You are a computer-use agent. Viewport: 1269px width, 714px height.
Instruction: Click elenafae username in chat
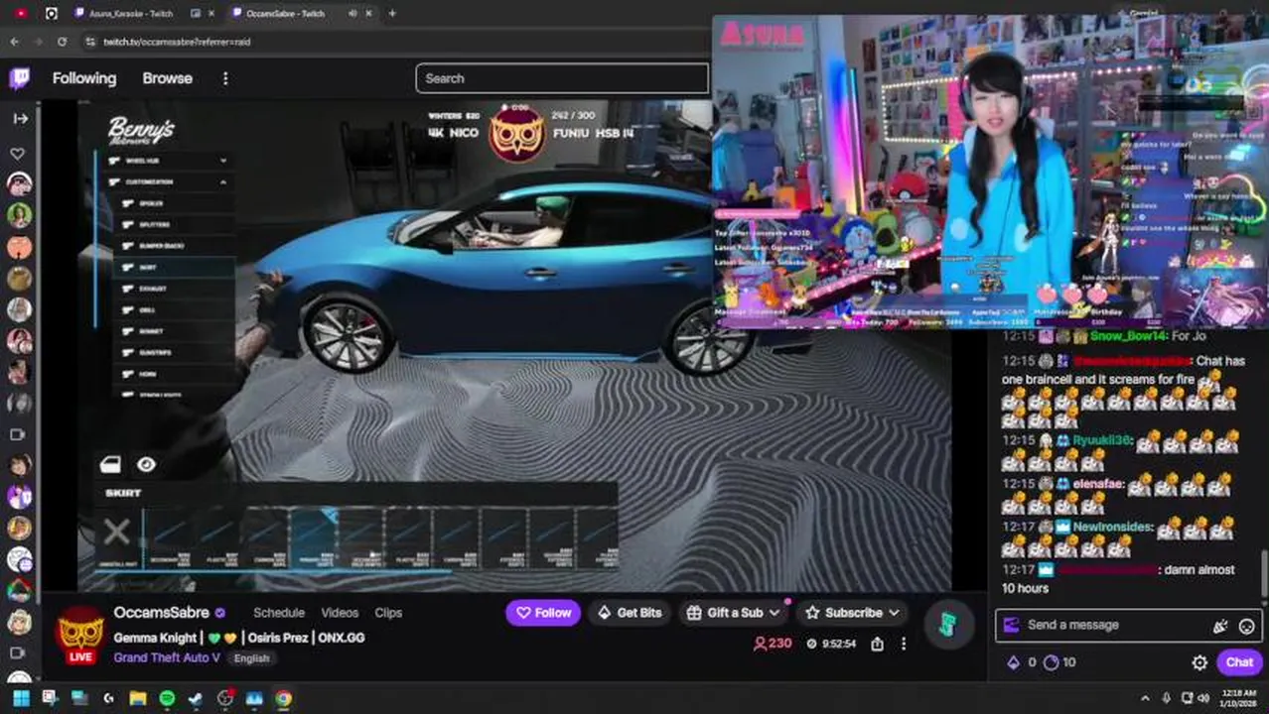coord(1097,484)
